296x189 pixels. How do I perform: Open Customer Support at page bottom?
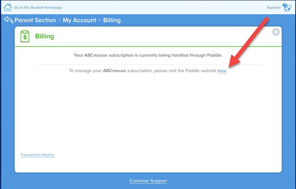tap(148, 181)
